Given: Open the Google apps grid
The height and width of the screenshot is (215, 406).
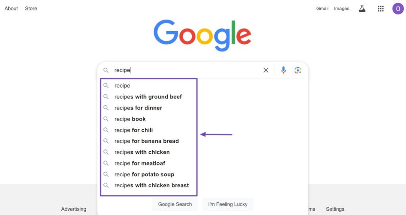Looking at the screenshot, I should 381,9.
